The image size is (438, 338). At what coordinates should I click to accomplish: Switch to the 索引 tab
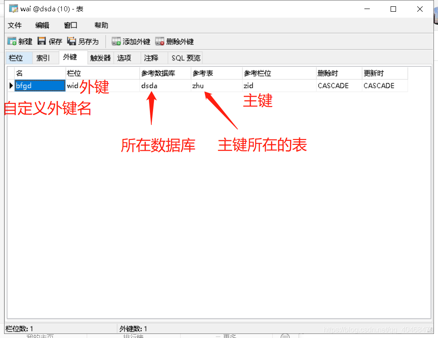click(x=43, y=57)
